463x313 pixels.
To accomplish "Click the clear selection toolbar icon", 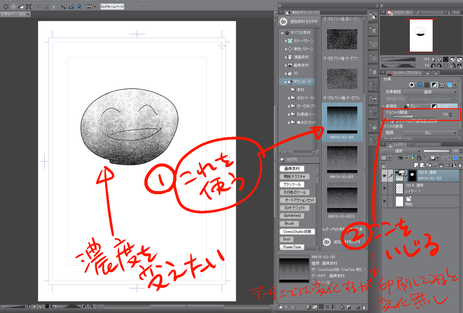I will pos(39,7).
